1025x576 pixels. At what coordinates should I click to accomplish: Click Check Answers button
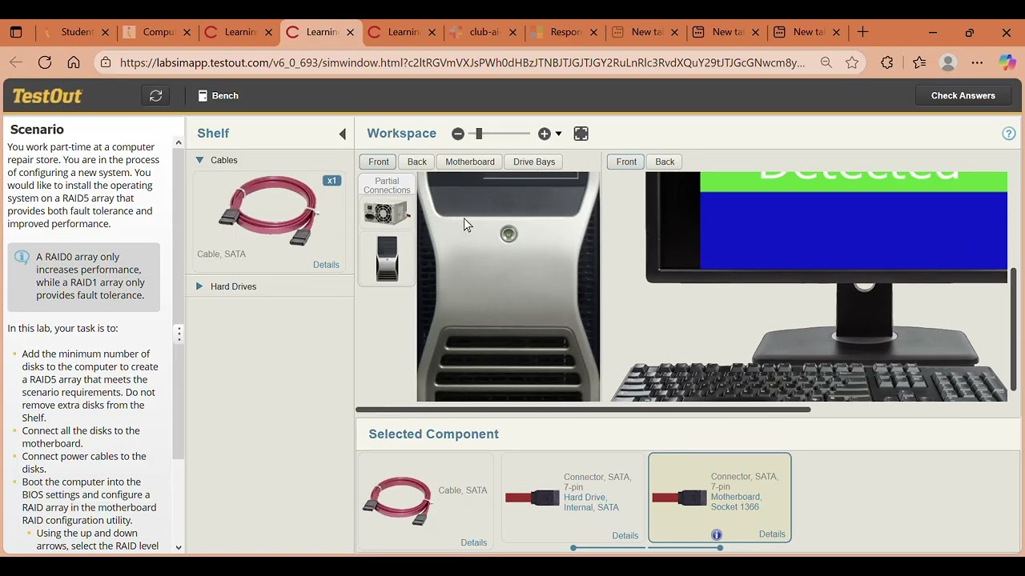pyautogui.click(x=963, y=96)
